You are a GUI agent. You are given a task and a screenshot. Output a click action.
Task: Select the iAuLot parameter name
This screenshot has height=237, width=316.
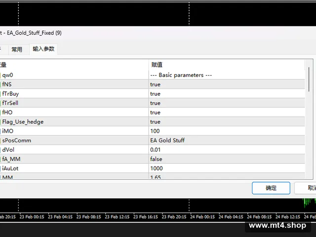coord(10,168)
